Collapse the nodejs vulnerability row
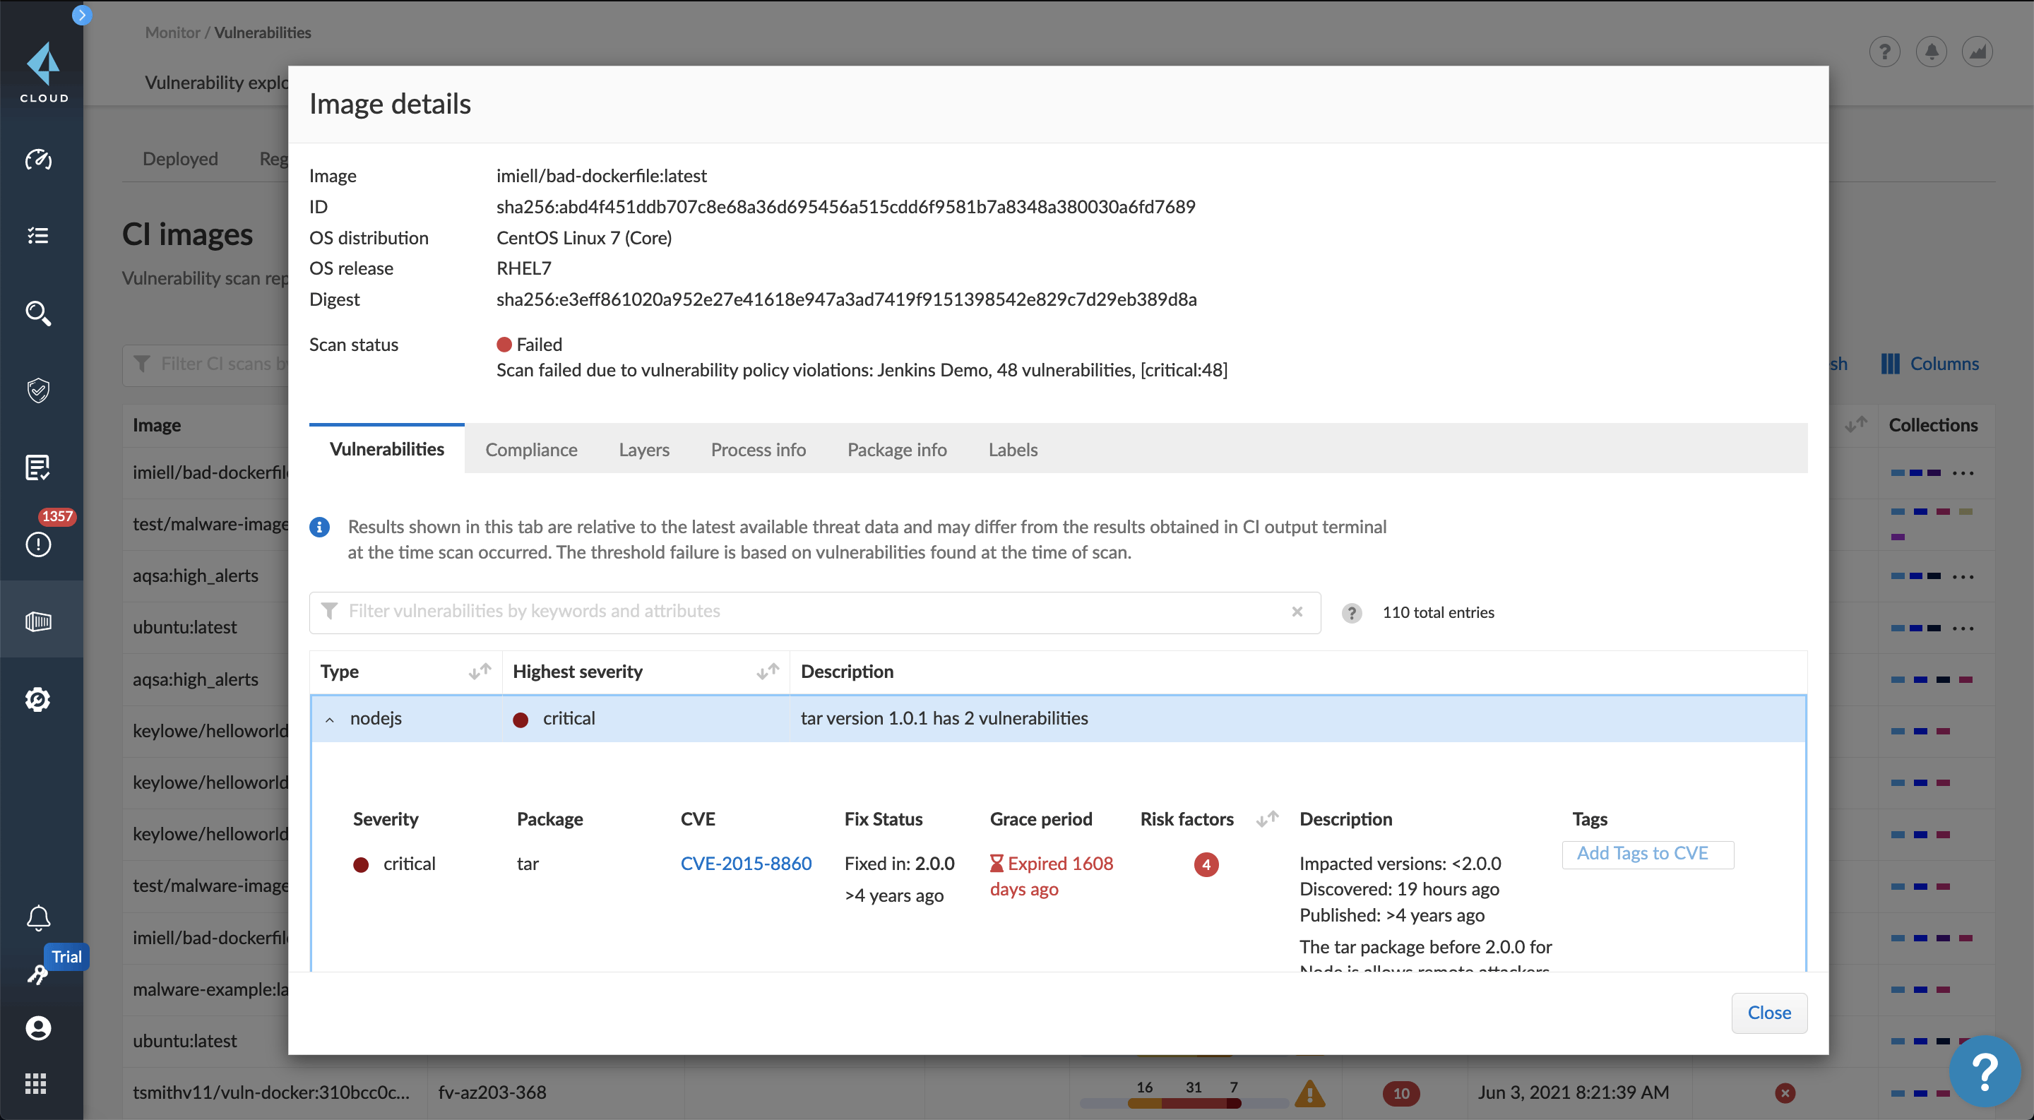The image size is (2034, 1120). point(330,719)
